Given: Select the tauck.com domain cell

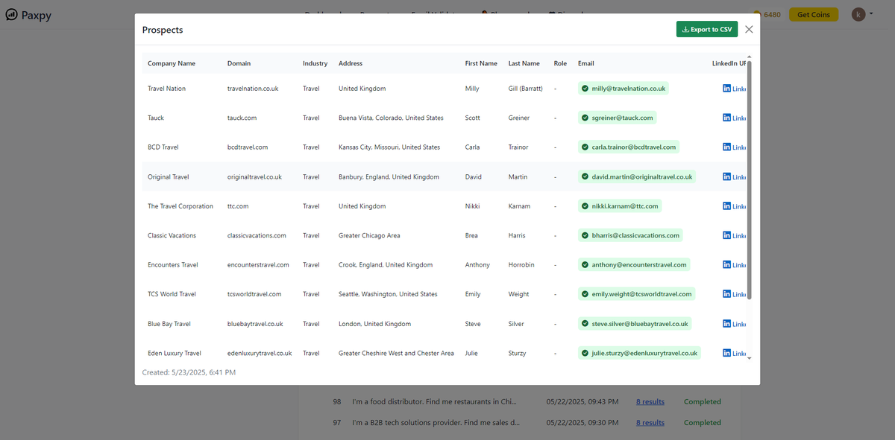Looking at the screenshot, I should (x=242, y=118).
